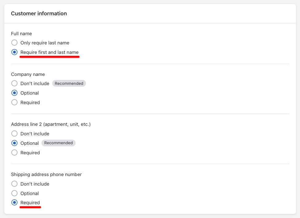Choose 'Optional' radio for Address line 2
The height and width of the screenshot is (218, 300).
click(14, 143)
